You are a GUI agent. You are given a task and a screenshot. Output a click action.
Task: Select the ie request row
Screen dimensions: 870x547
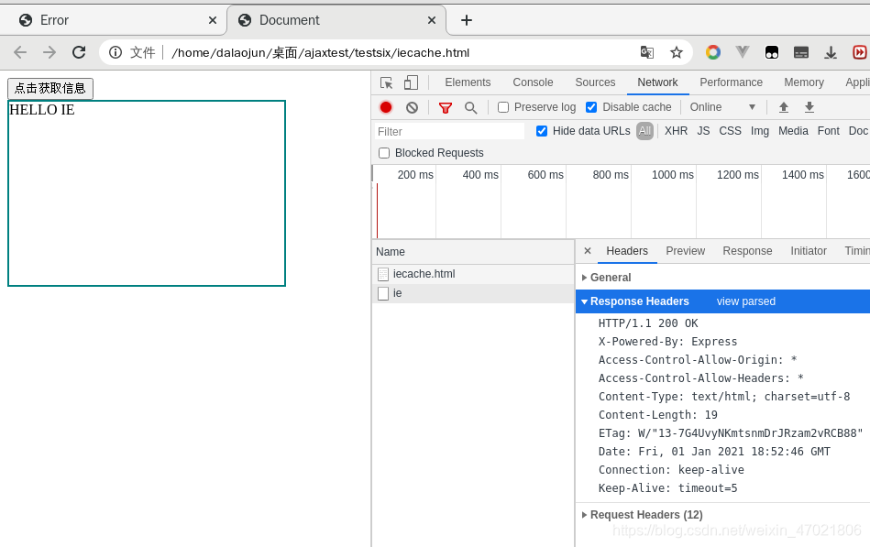tap(473, 293)
